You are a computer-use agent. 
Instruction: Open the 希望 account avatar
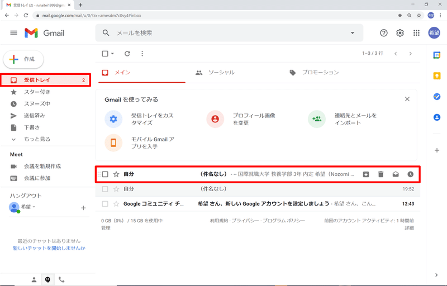(x=434, y=33)
